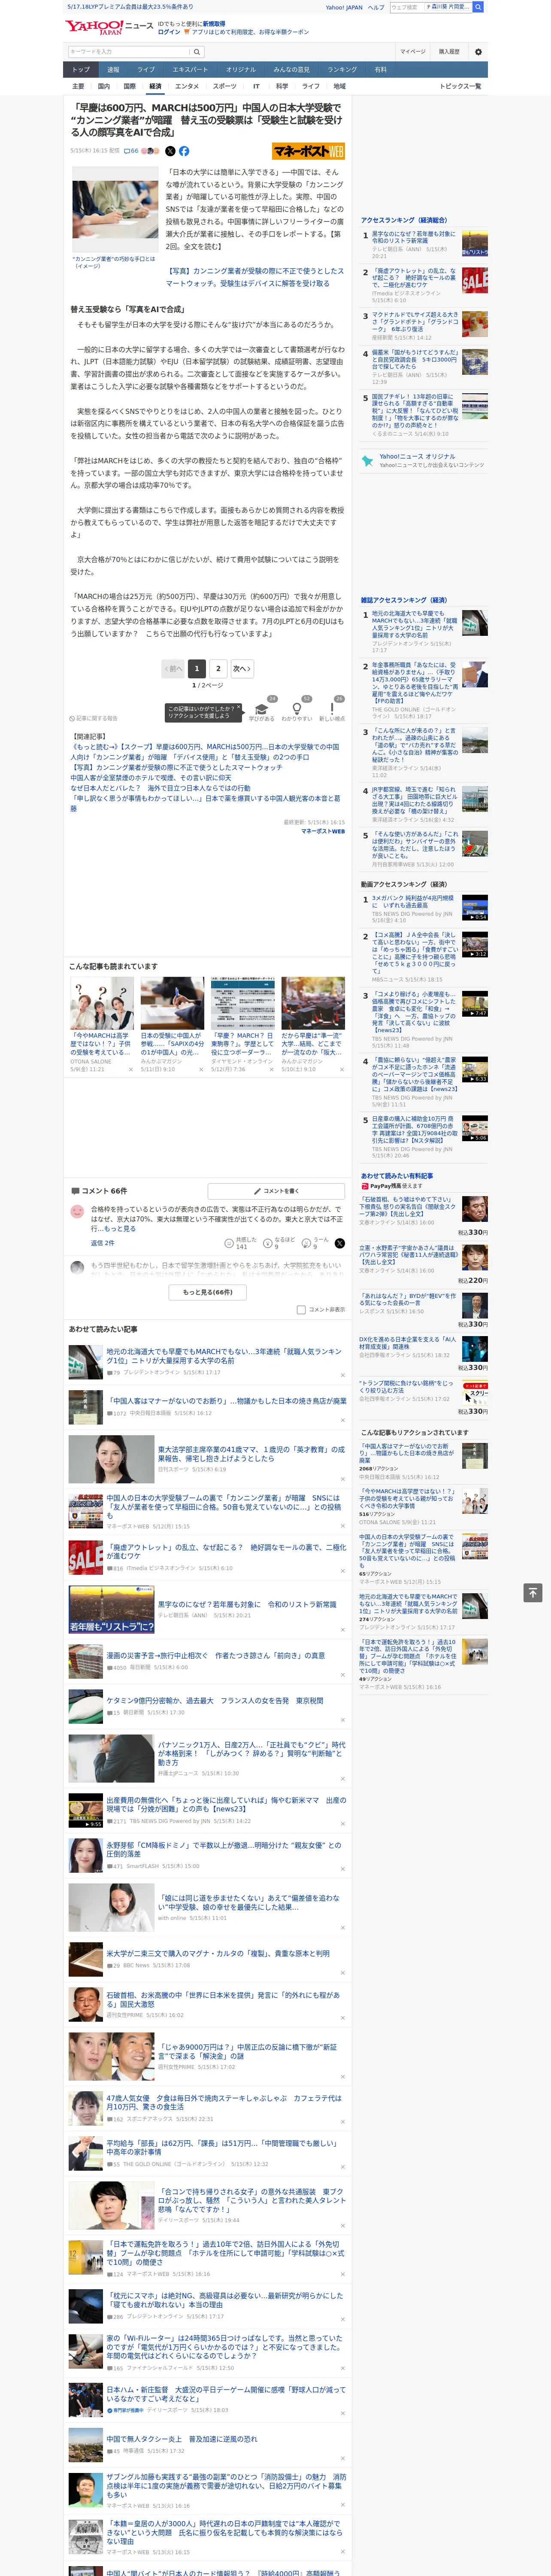Click the Yahoo! JAPAN News logo
The height and width of the screenshot is (2576, 551).
point(109,27)
